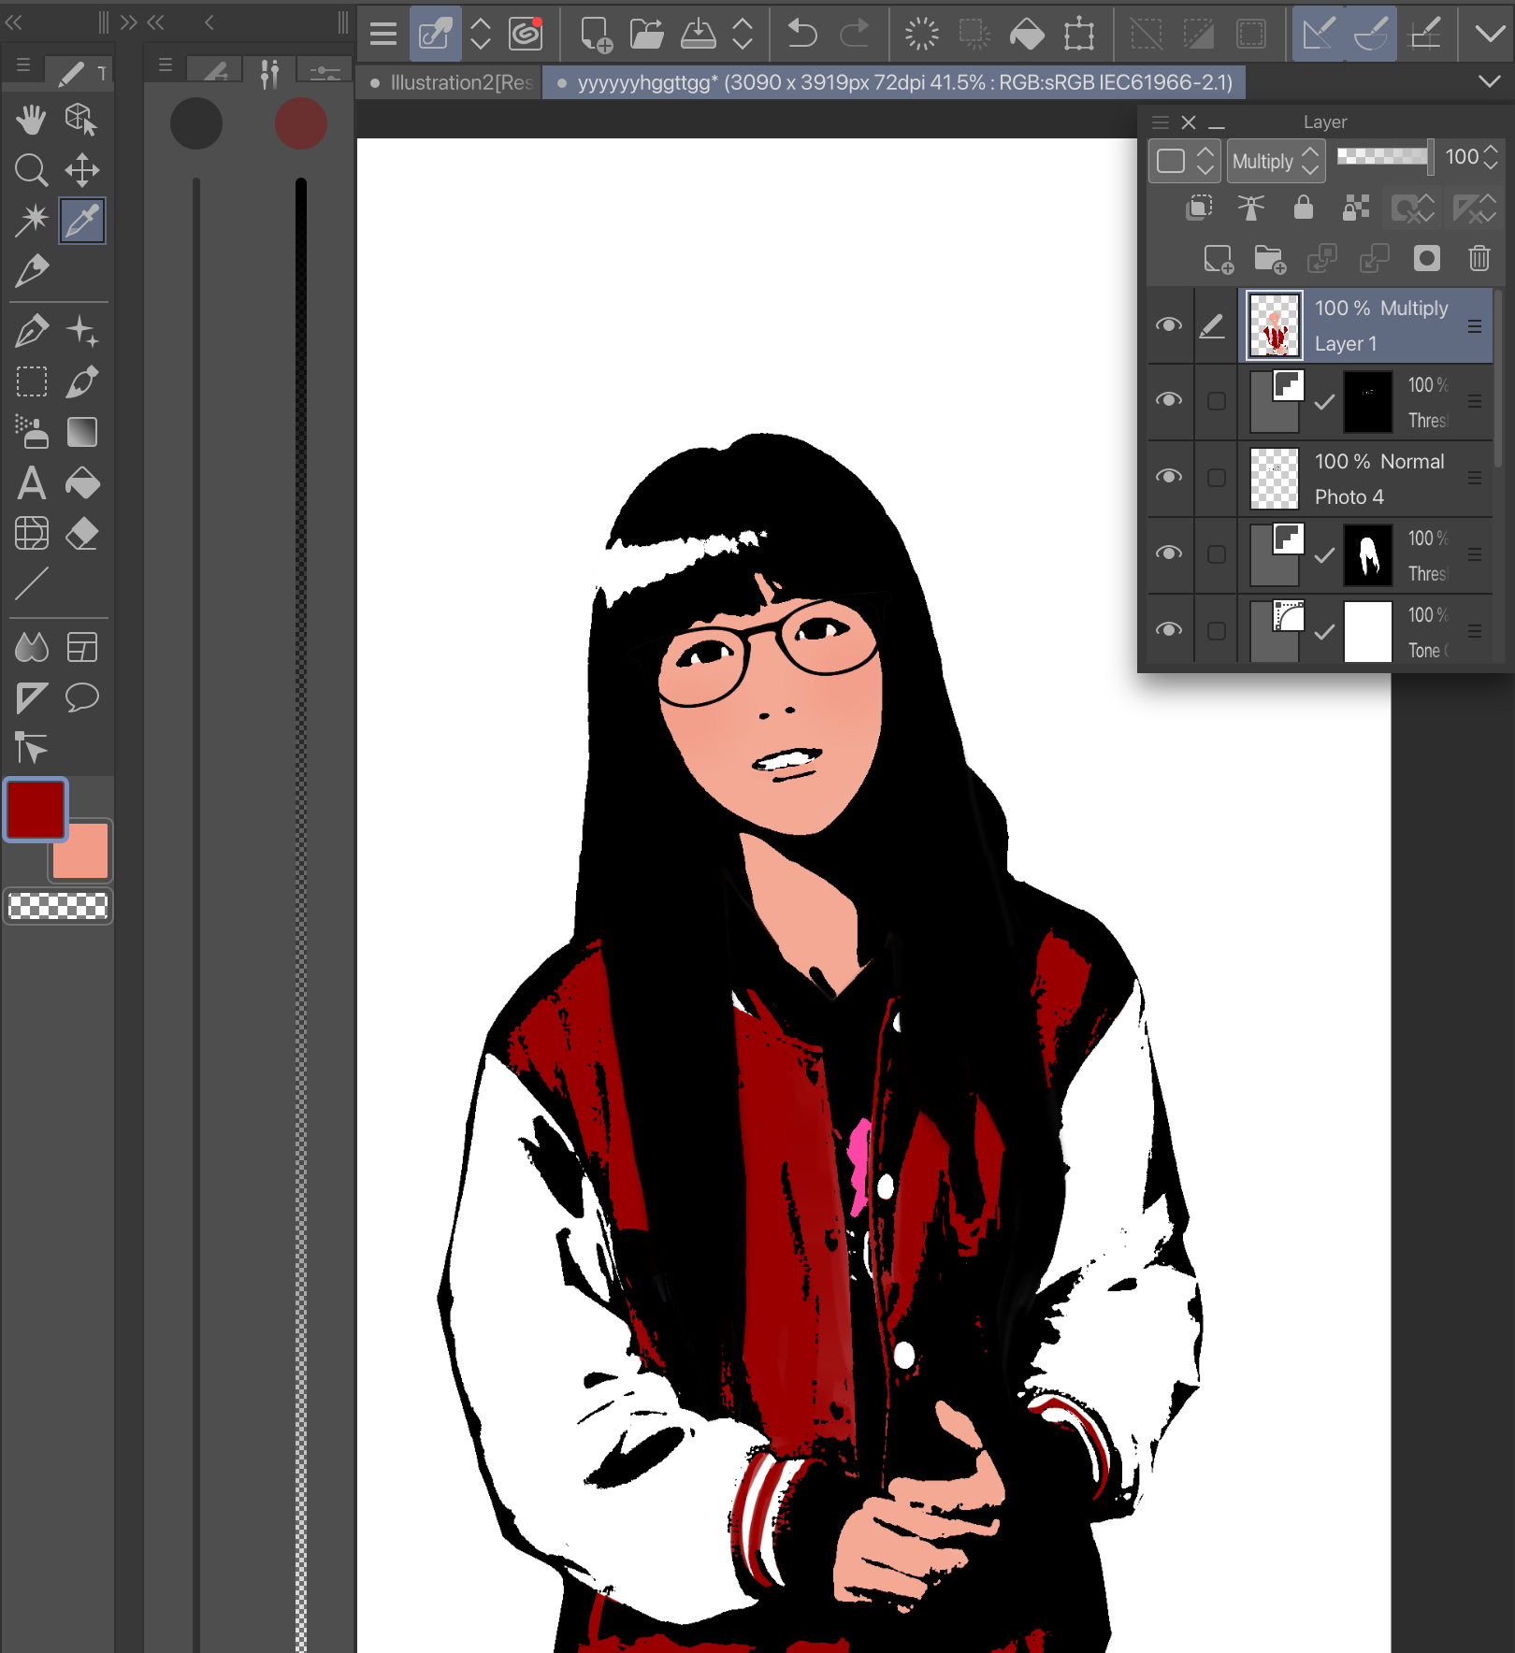Pick the Eraser tool
1515x1653 pixels.
point(82,534)
